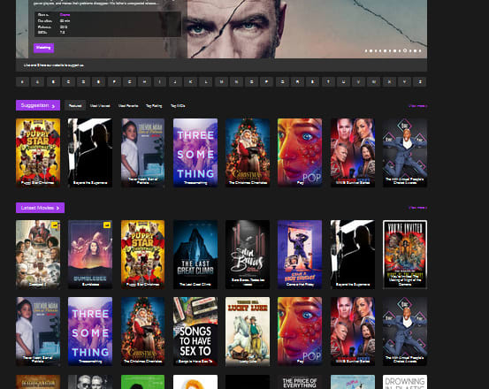Click the yellow quality badge on feast poster
The image size is (489, 389).
click(x=55, y=225)
